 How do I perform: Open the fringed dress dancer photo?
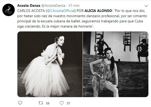tap(116, 64)
